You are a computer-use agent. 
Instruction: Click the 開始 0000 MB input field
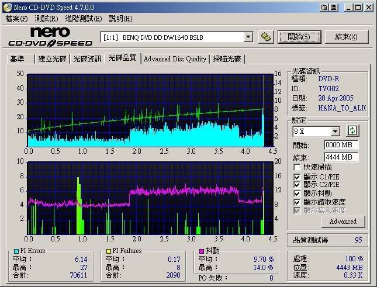(x=341, y=145)
